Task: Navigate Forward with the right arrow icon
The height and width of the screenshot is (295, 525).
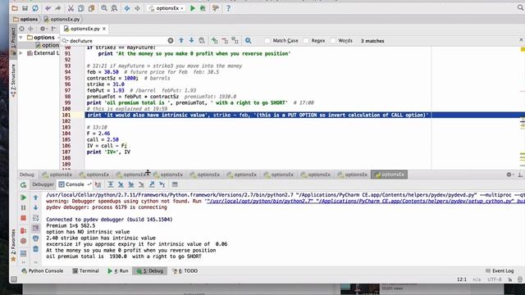Action: (x=137, y=8)
